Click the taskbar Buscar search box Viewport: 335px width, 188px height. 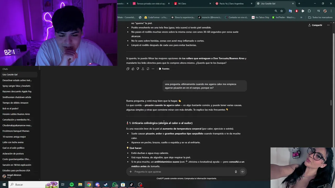coord(33,185)
